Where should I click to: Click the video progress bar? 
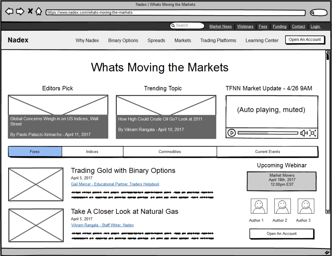(268, 133)
